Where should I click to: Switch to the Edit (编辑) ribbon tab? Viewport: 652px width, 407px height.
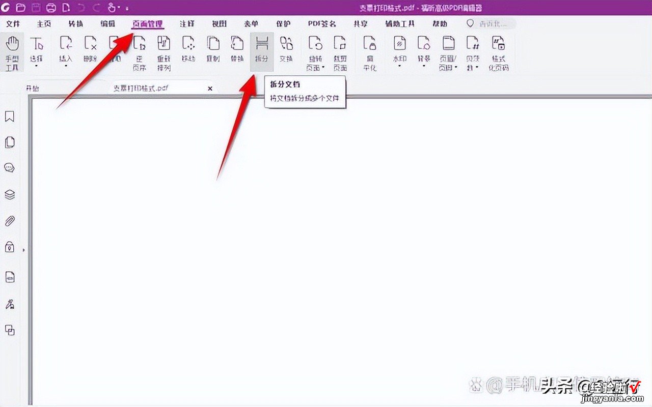[107, 24]
